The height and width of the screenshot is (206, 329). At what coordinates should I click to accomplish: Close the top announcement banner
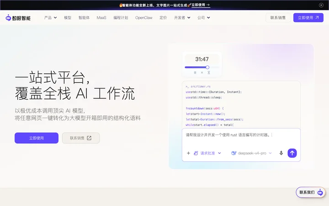[x=321, y=5]
